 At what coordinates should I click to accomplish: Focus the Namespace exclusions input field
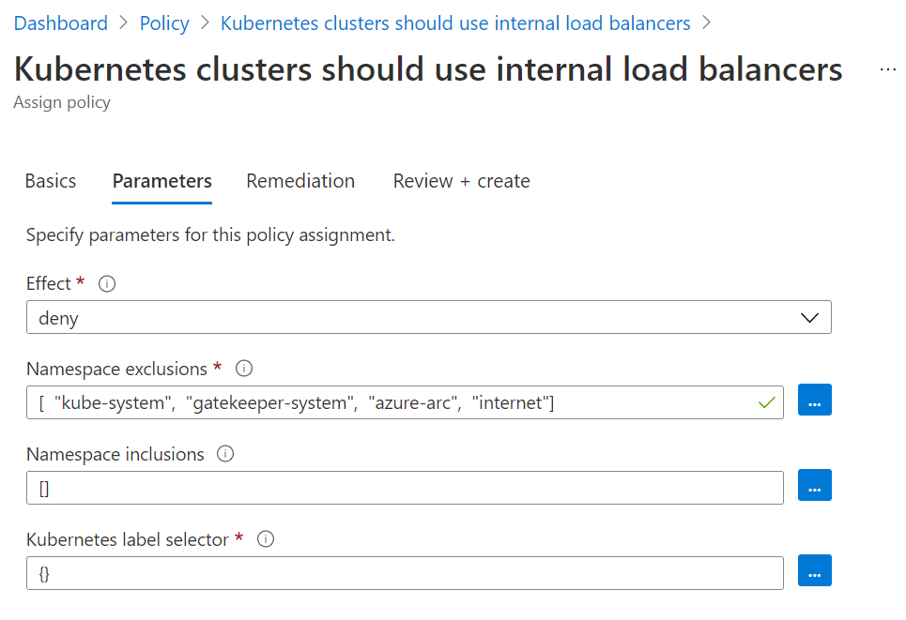[405, 402]
